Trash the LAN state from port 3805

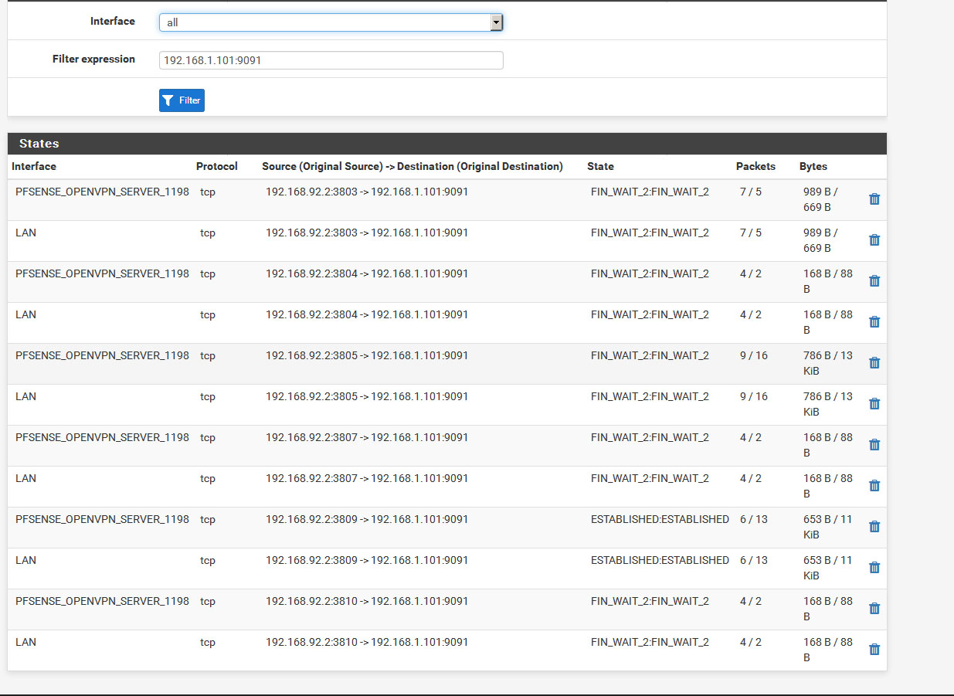pos(874,404)
